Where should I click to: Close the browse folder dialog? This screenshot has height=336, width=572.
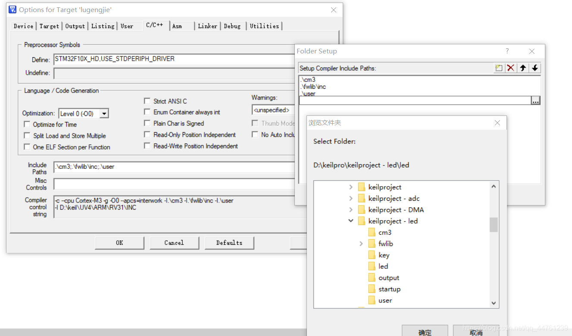[497, 123]
